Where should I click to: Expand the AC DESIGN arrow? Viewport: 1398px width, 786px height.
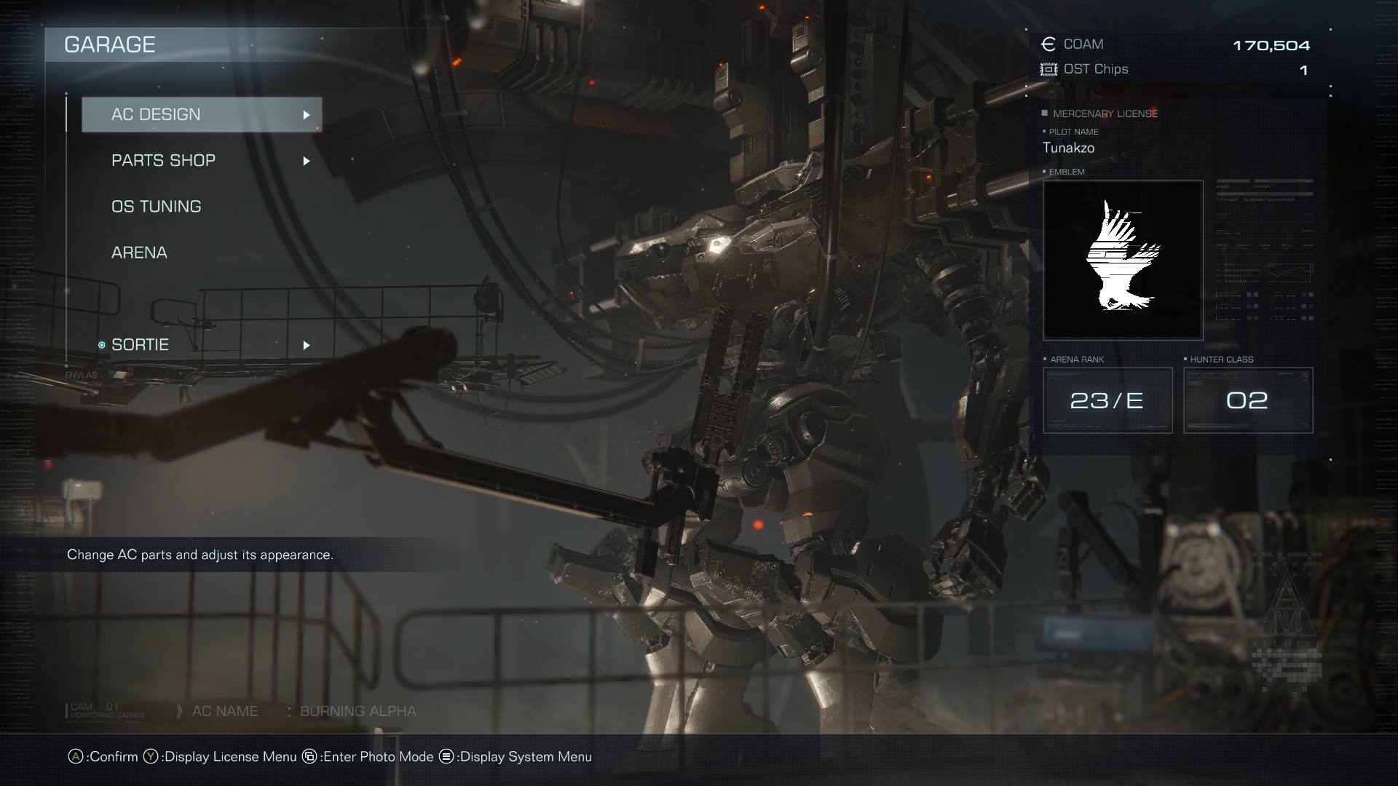pyautogui.click(x=307, y=115)
